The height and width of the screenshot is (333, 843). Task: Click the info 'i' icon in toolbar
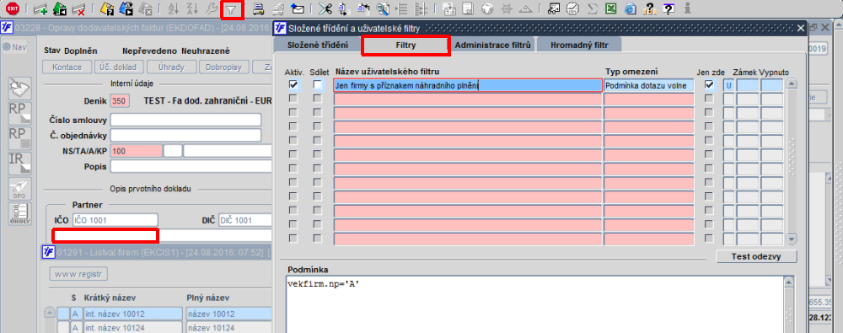pyautogui.click(x=688, y=8)
